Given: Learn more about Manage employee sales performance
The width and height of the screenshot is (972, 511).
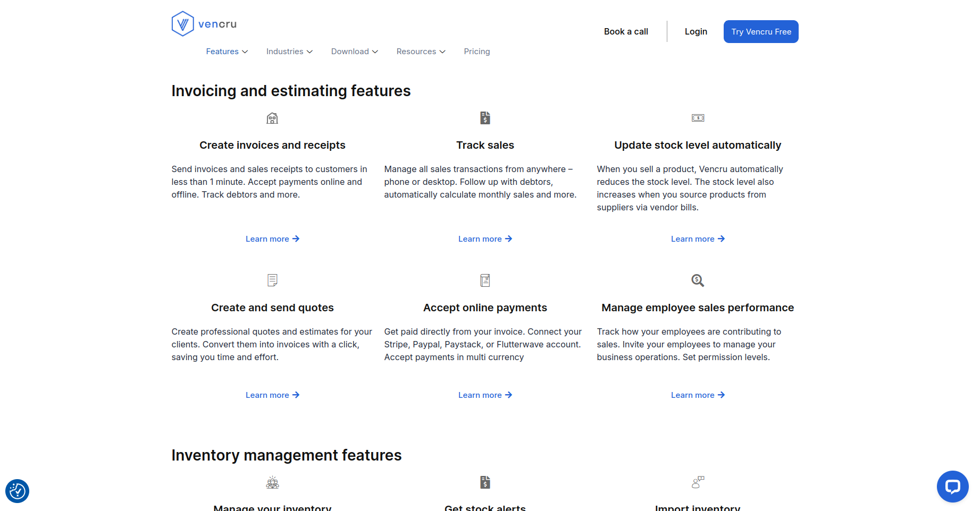Looking at the screenshot, I should pyautogui.click(x=698, y=395).
